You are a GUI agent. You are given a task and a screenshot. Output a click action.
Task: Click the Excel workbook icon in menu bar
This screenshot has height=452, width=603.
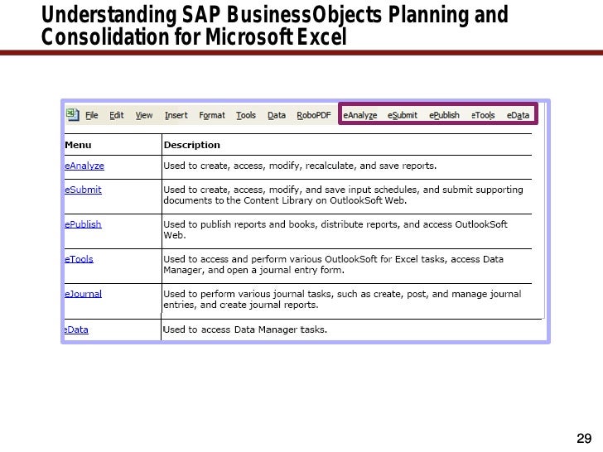73,115
